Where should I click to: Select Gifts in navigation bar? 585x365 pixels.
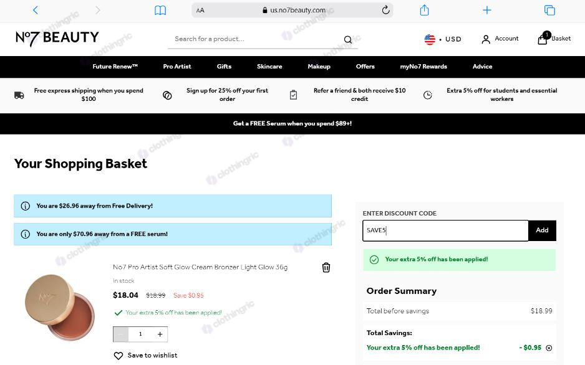[224, 67]
